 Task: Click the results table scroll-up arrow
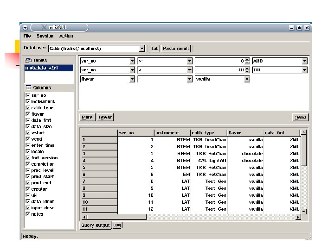click(304, 132)
